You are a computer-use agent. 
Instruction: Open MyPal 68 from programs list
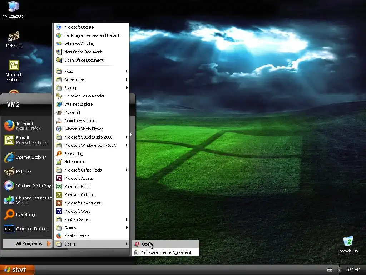(91, 112)
